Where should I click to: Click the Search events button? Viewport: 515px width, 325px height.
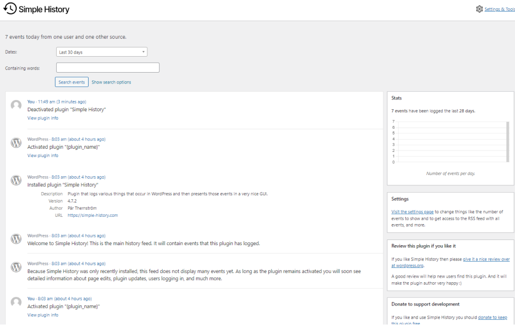click(x=72, y=82)
